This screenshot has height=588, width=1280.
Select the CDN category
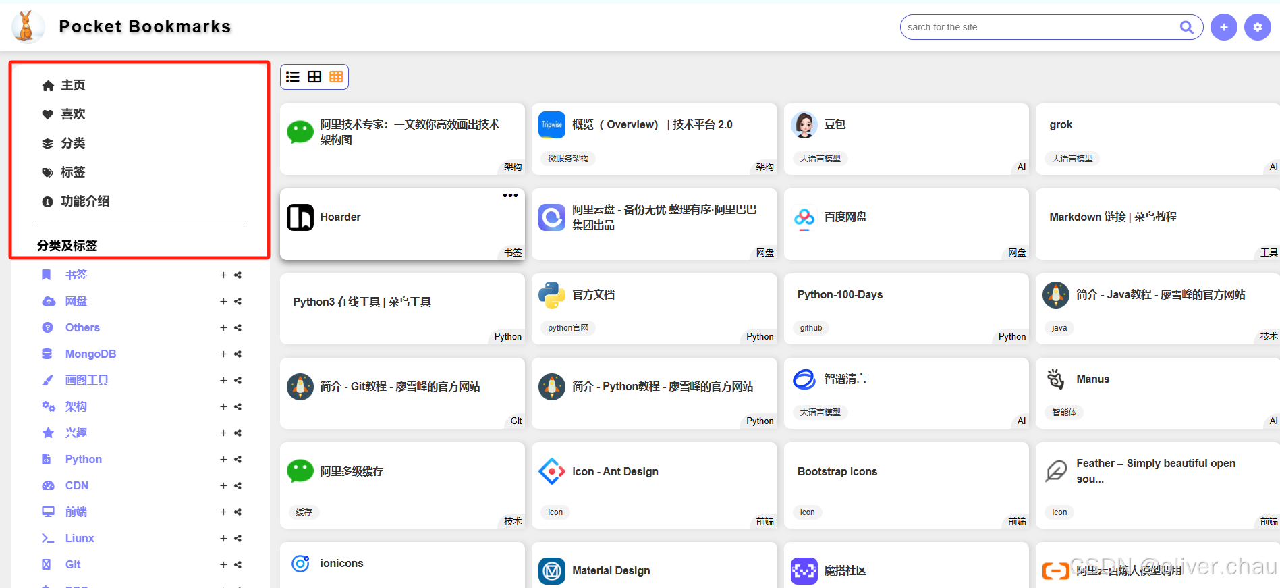[76, 485]
